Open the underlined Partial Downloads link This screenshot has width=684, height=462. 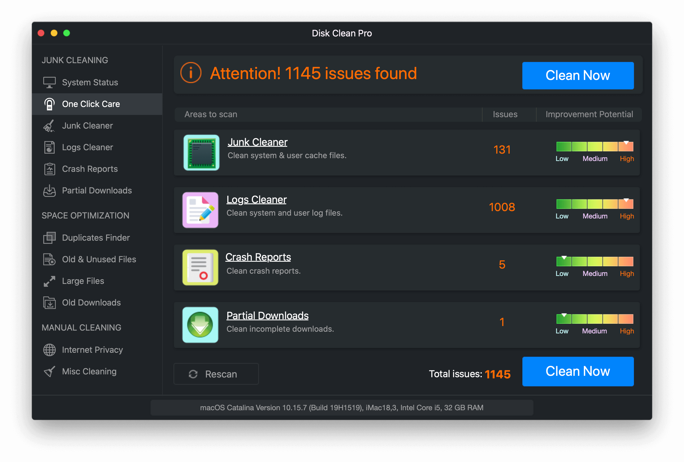tap(267, 316)
